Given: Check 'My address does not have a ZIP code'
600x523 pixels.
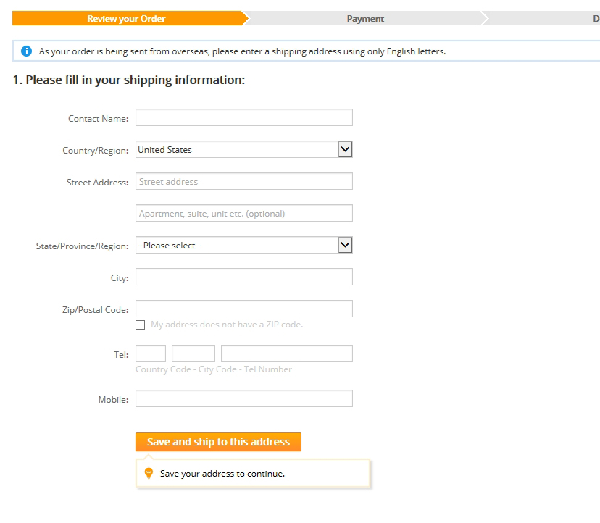Looking at the screenshot, I should [x=141, y=325].
